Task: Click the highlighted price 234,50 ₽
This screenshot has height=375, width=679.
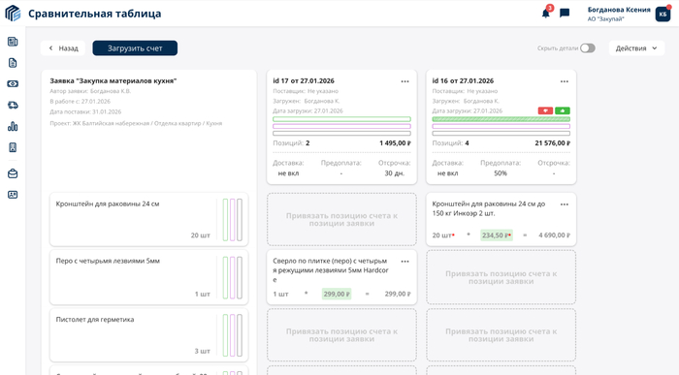Action: (x=497, y=234)
